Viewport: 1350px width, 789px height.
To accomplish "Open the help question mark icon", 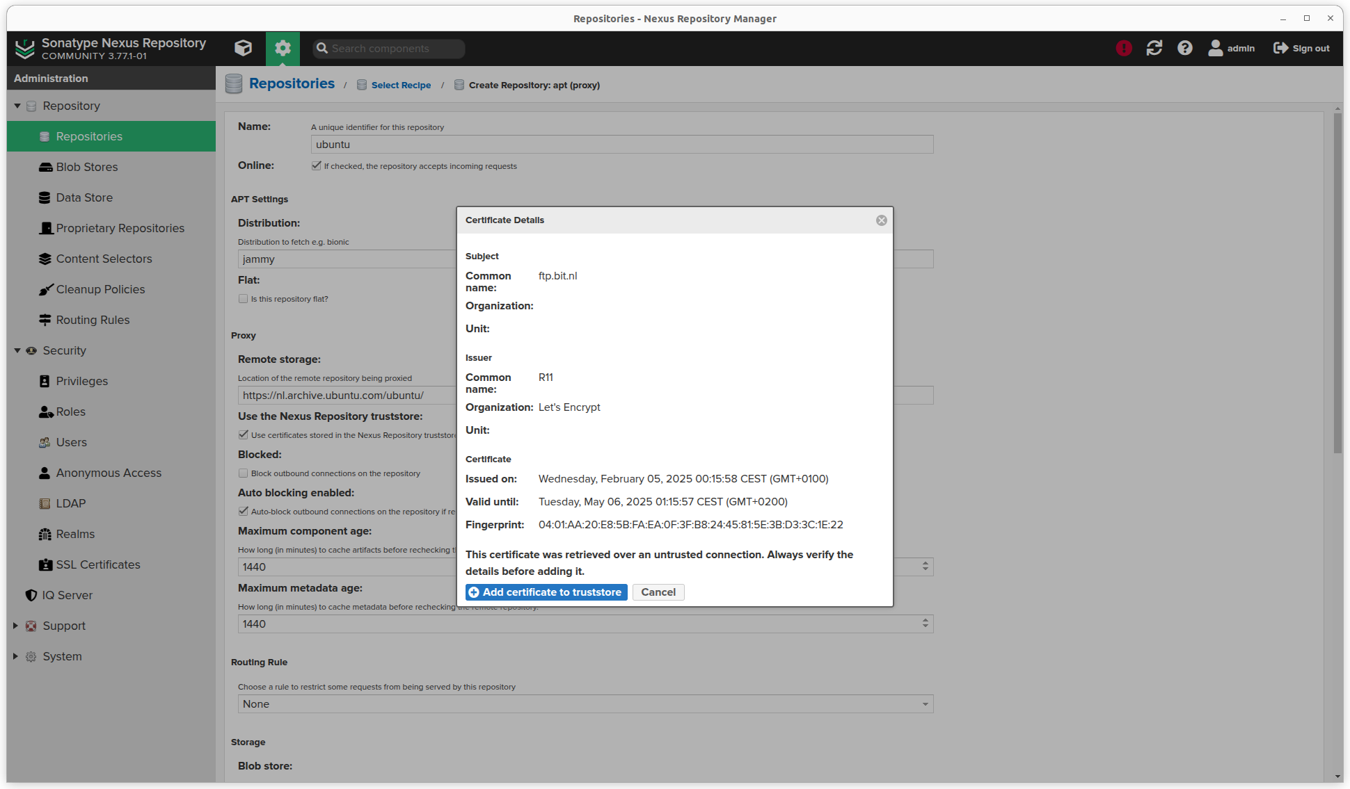I will [x=1185, y=48].
